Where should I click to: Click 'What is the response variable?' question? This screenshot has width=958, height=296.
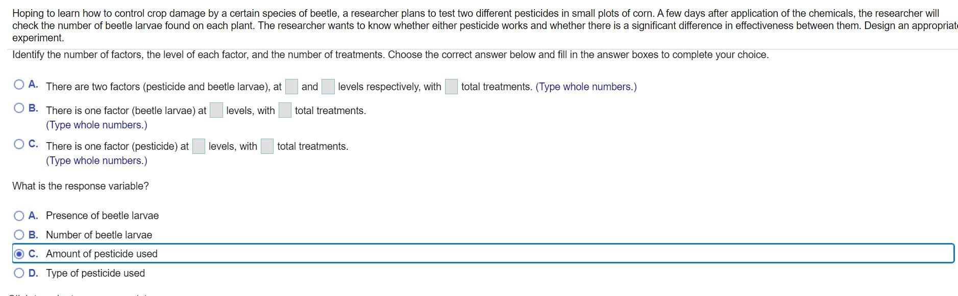81,186
